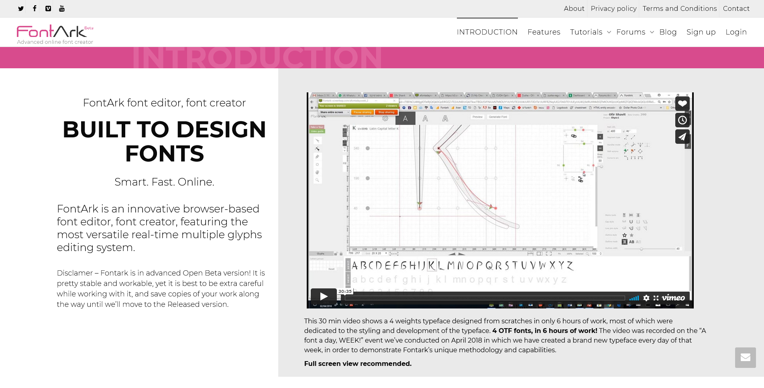764x388 pixels.
Task: Go to the INTRODUCTION menu item
Action: 487,32
